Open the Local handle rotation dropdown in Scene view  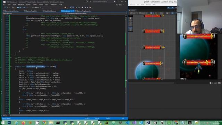point(143,13)
